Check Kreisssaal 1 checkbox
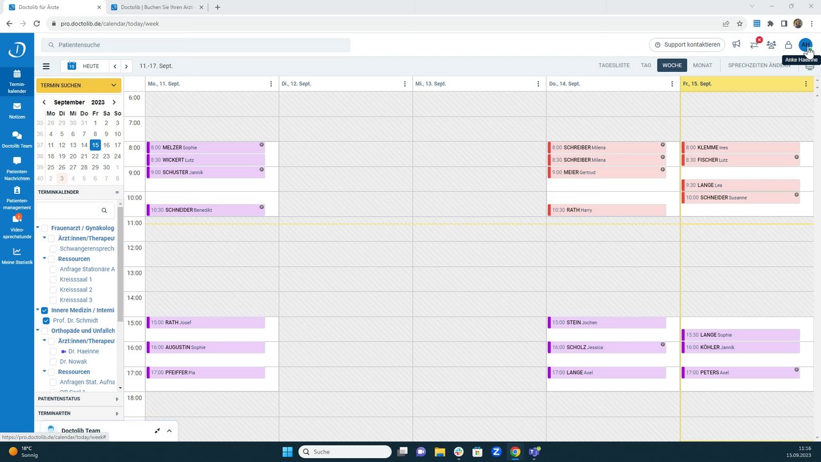The width and height of the screenshot is (821, 462). coord(53,279)
